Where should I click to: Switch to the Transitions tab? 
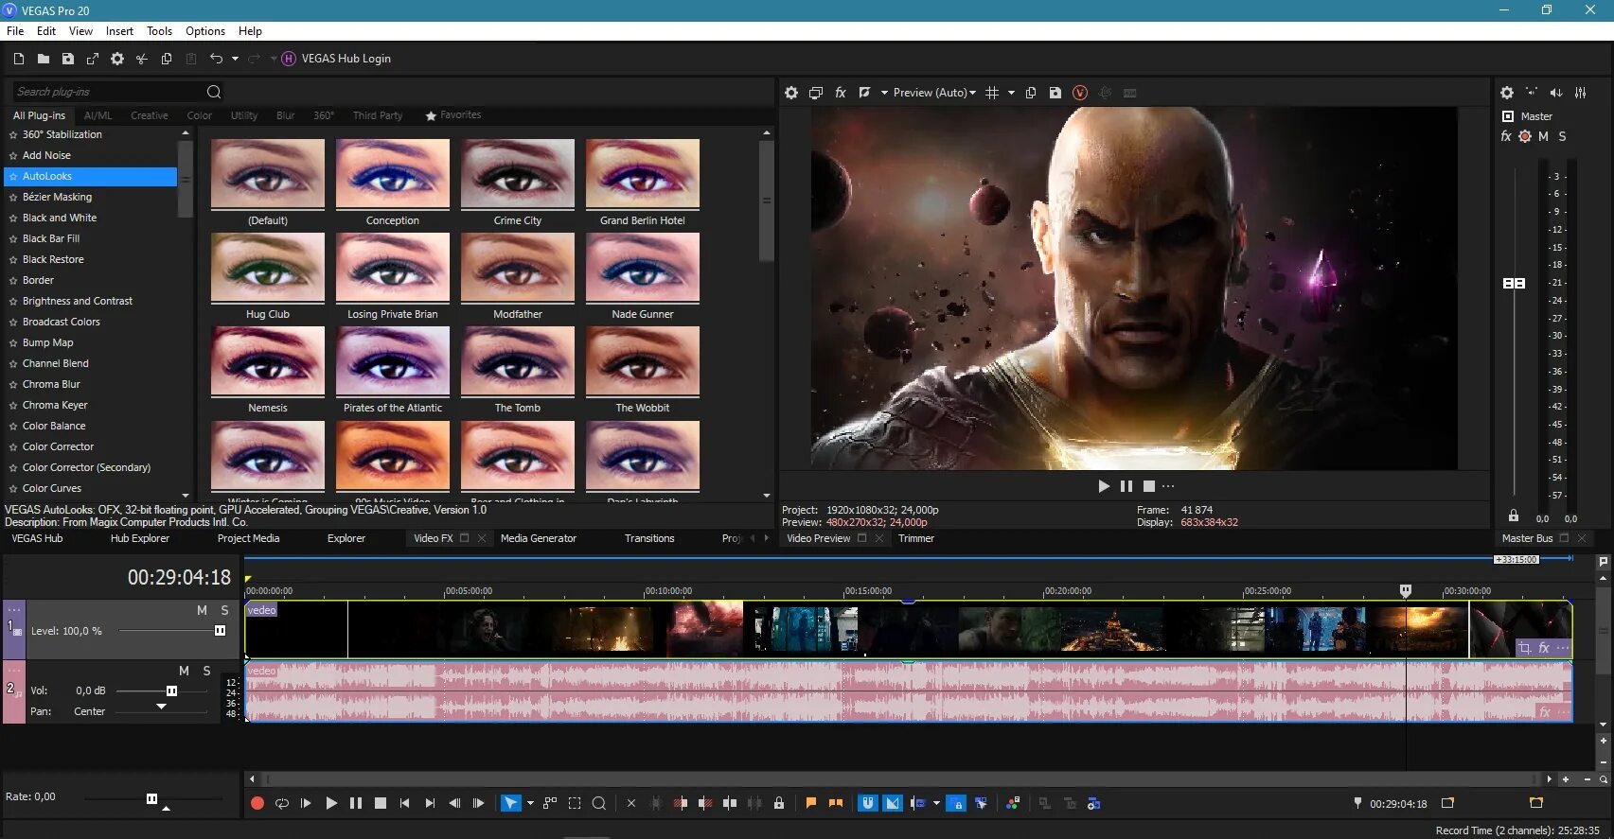click(649, 538)
